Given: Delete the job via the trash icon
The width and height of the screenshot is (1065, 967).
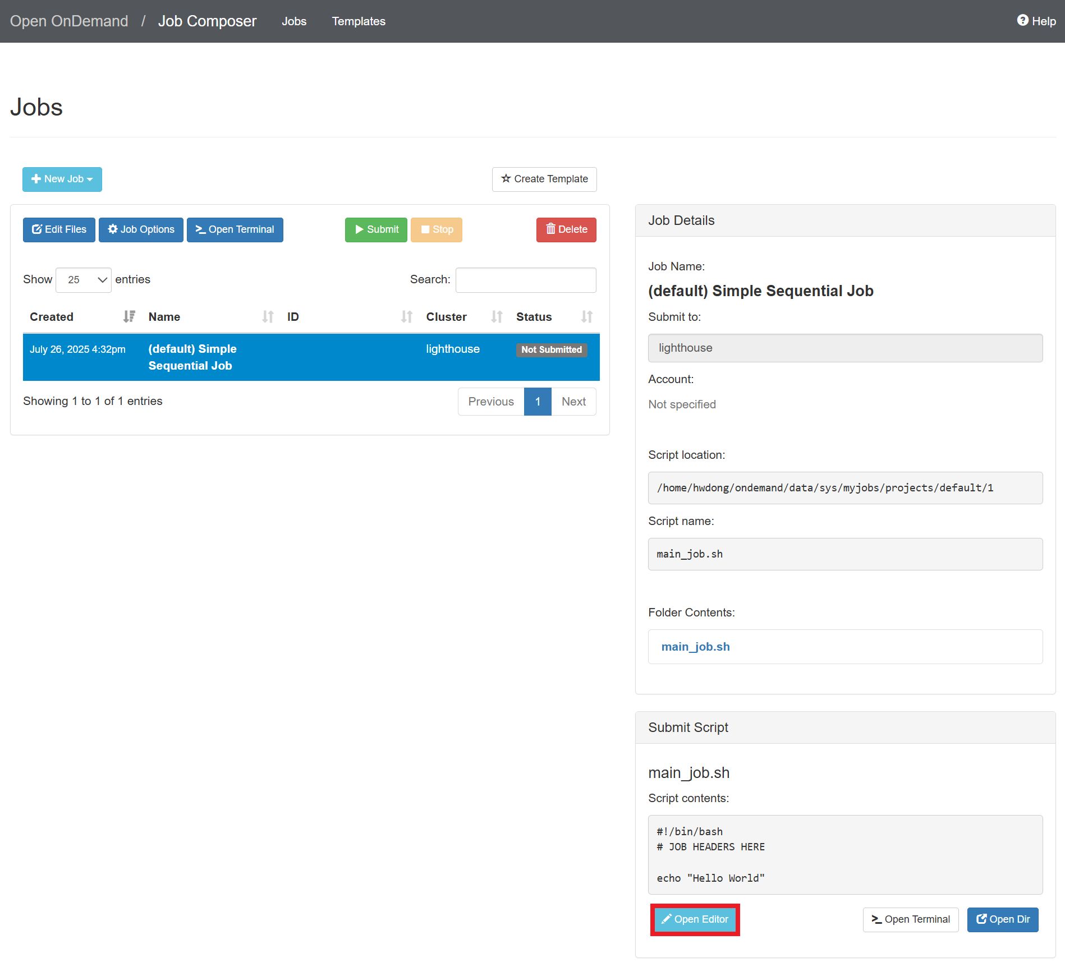Looking at the screenshot, I should 550,229.
